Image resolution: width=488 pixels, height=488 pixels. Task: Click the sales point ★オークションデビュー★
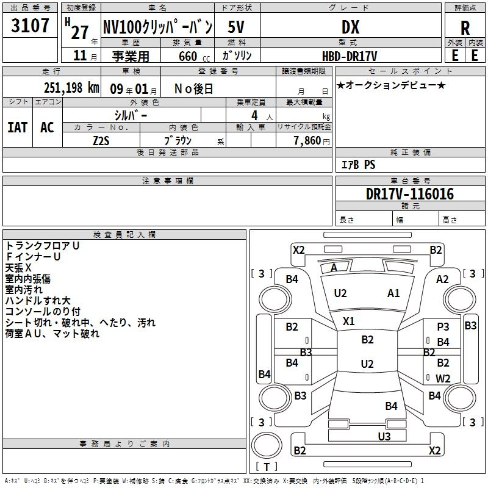[x=391, y=85]
